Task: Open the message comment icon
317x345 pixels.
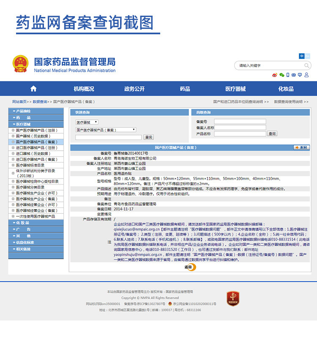Action: 300,75
